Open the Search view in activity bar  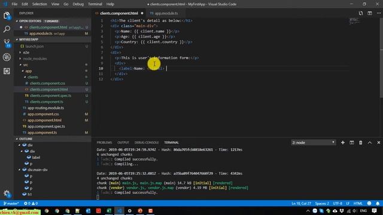coord(7,29)
